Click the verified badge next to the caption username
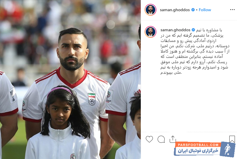This screenshot has height=159, width=237. coord(193,30)
